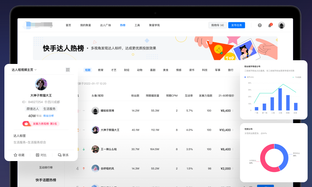Screen dimensions: 312x187
Task: Click the 会呼吸的风 avatar in table
Action: coord(95,168)
